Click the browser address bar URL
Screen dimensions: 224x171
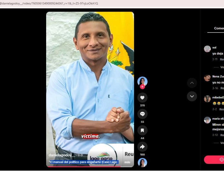(49, 4)
